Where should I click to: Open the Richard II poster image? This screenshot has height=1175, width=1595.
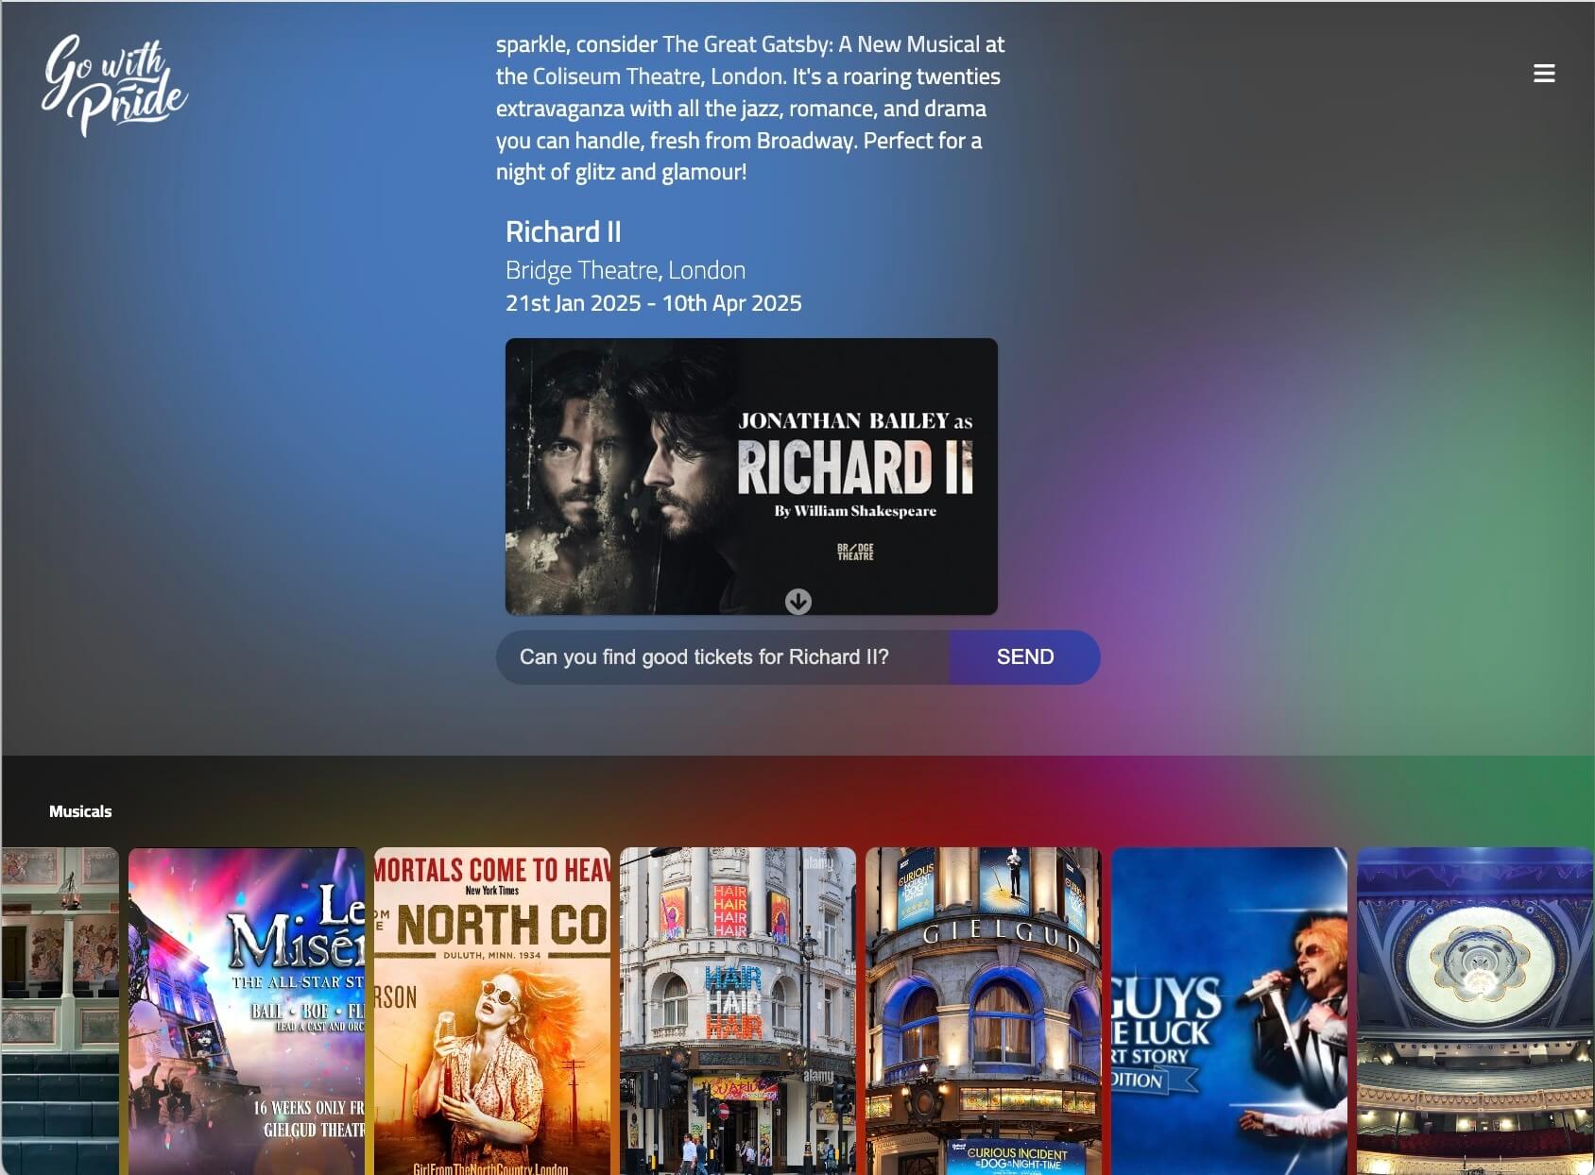pyautogui.click(x=751, y=476)
